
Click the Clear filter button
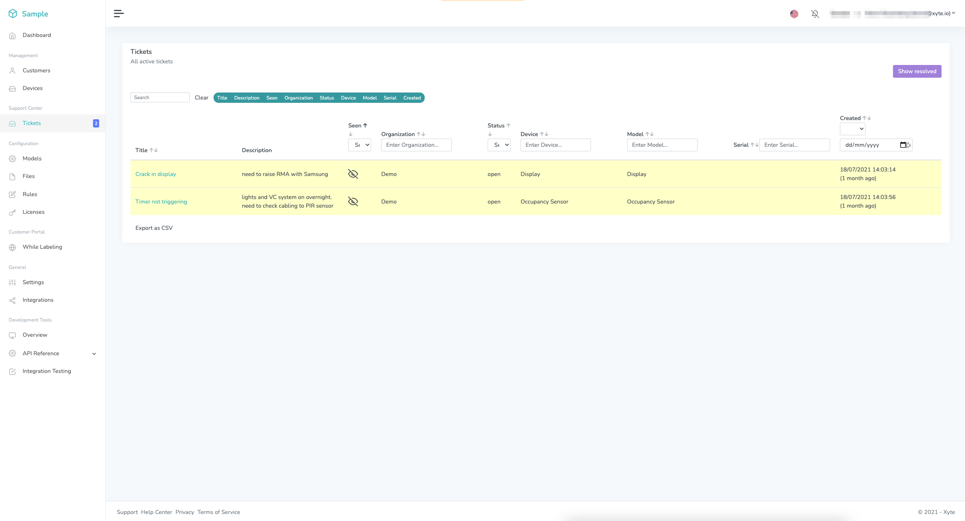(x=201, y=97)
